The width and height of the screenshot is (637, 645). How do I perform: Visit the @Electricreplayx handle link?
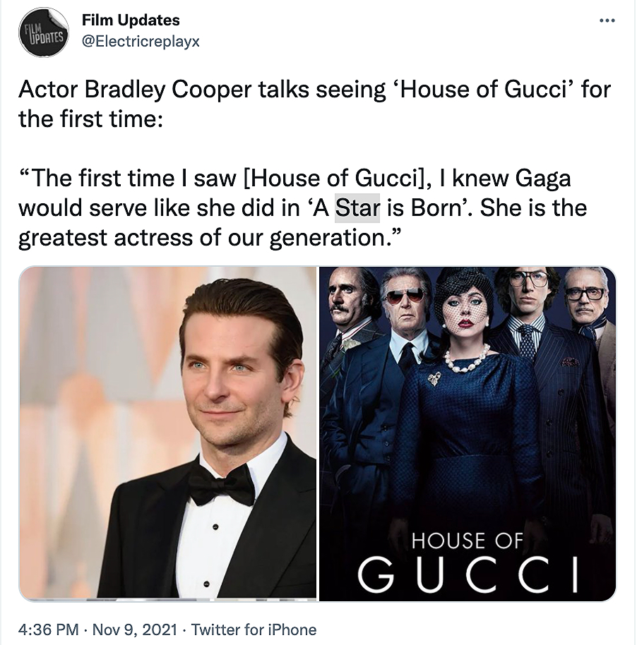(141, 42)
